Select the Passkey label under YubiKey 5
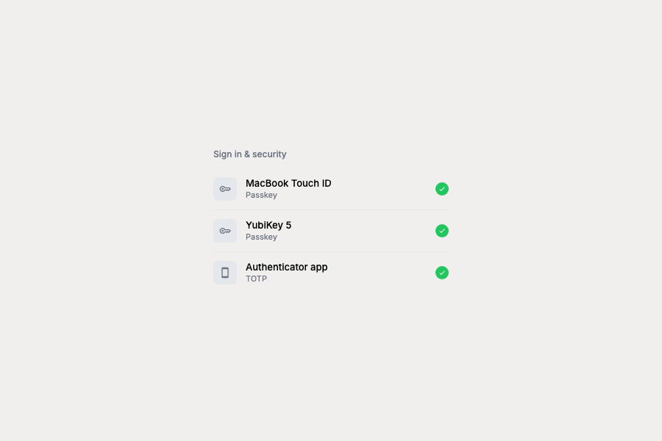This screenshot has width=662, height=441. (261, 237)
